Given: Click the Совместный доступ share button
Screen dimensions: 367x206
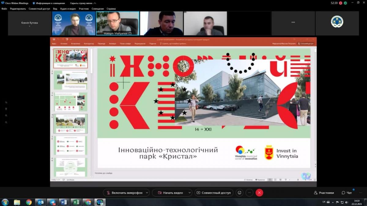Looking at the screenshot, I should click(214, 193).
